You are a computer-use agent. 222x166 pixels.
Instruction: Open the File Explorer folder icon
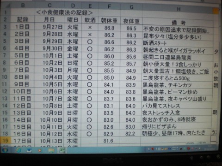[x=51, y=150]
